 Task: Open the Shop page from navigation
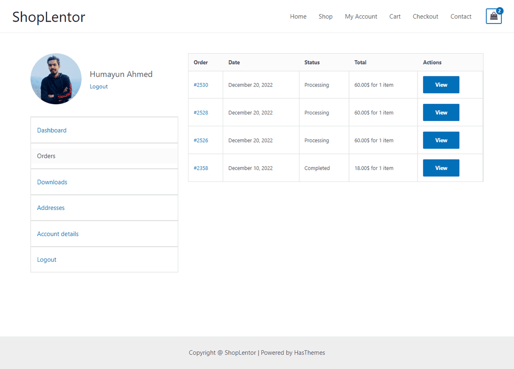pyautogui.click(x=325, y=16)
